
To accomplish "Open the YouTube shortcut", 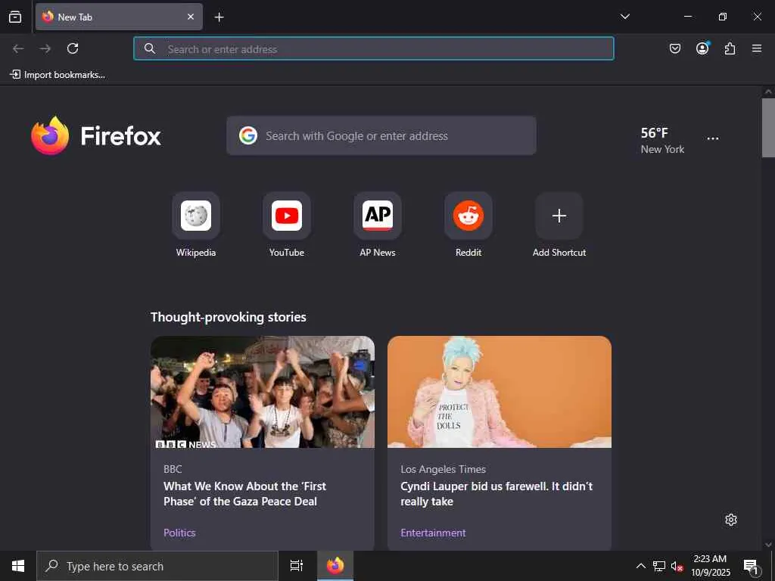I will (x=287, y=225).
